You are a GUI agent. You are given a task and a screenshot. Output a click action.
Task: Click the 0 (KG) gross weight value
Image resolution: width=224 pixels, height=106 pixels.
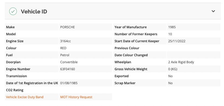(173, 69)
